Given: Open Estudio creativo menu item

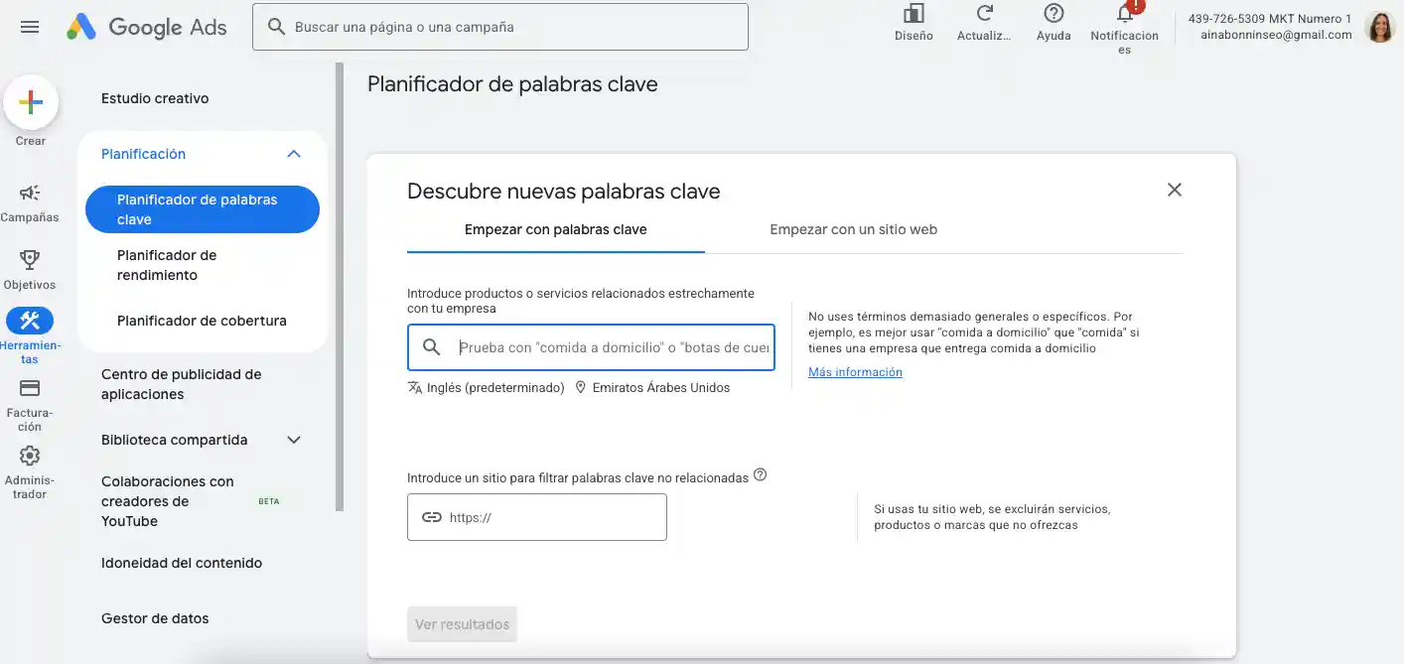Looking at the screenshot, I should [x=155, y=98].
